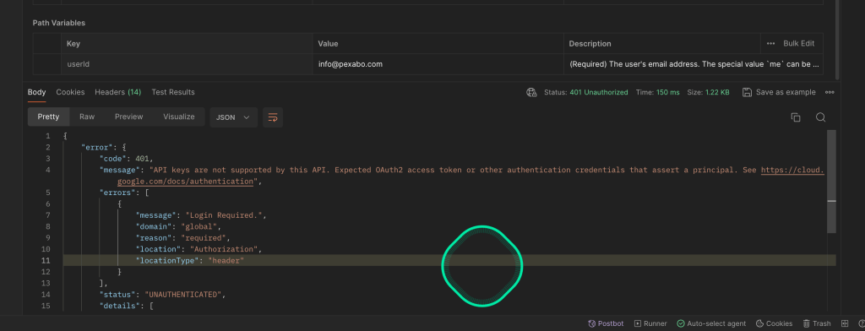865x331 pixels.
Task: Click the "domain": "global" line
Action: point(178,226)
